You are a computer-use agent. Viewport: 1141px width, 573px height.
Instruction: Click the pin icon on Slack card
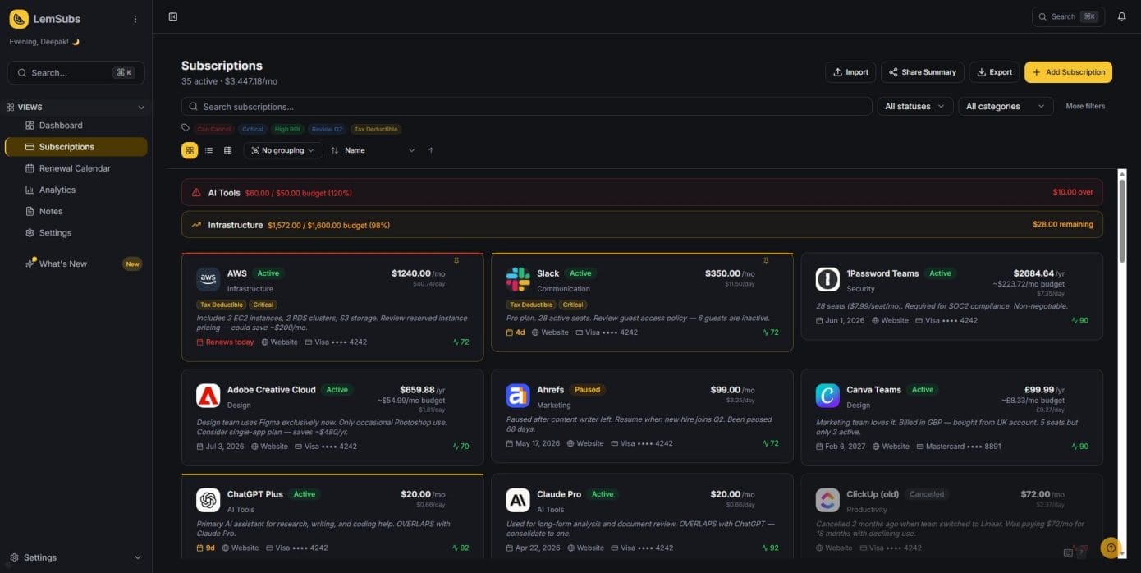[766, 261]
